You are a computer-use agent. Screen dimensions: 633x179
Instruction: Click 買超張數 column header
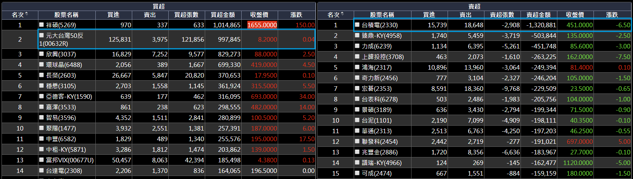pyautogui.click(x=187, y=15)
